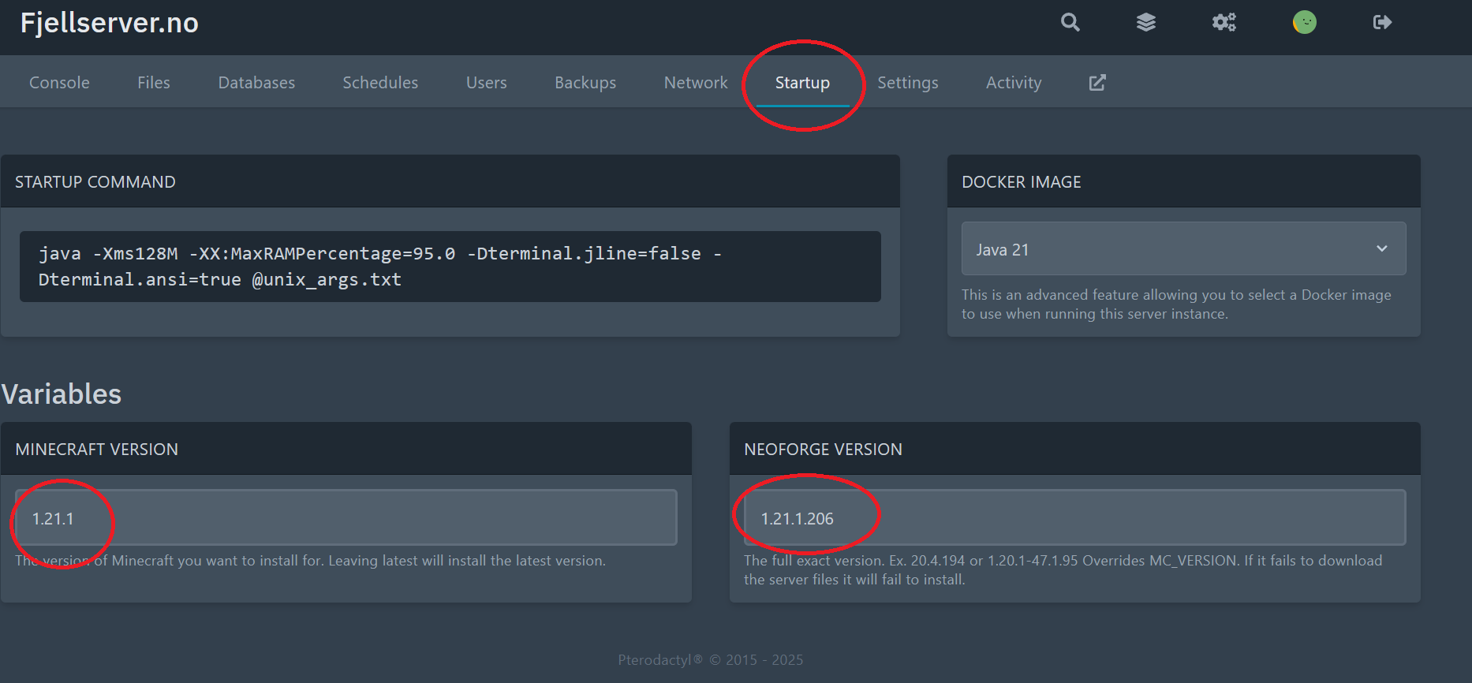
Task: Click the startup command text box
Action: tap(450, 267)
